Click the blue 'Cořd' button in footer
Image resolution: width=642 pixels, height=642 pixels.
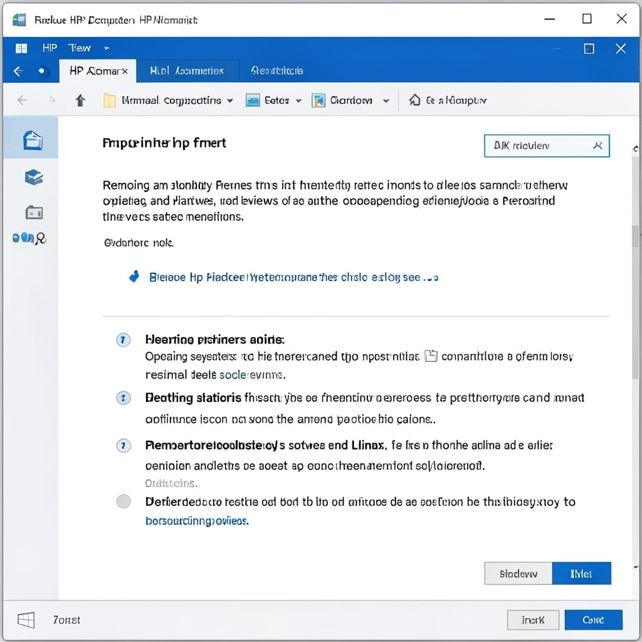[x=593, y=620]
